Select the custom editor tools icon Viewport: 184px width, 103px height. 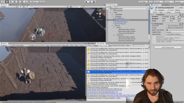[26, 2]
